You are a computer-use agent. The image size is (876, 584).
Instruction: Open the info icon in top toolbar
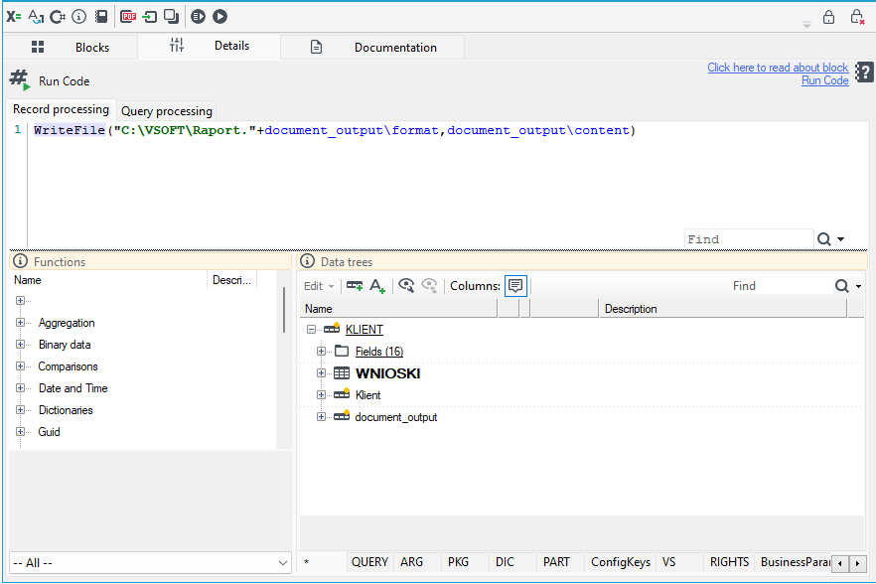pyautogui.click(x=79, y=17)
